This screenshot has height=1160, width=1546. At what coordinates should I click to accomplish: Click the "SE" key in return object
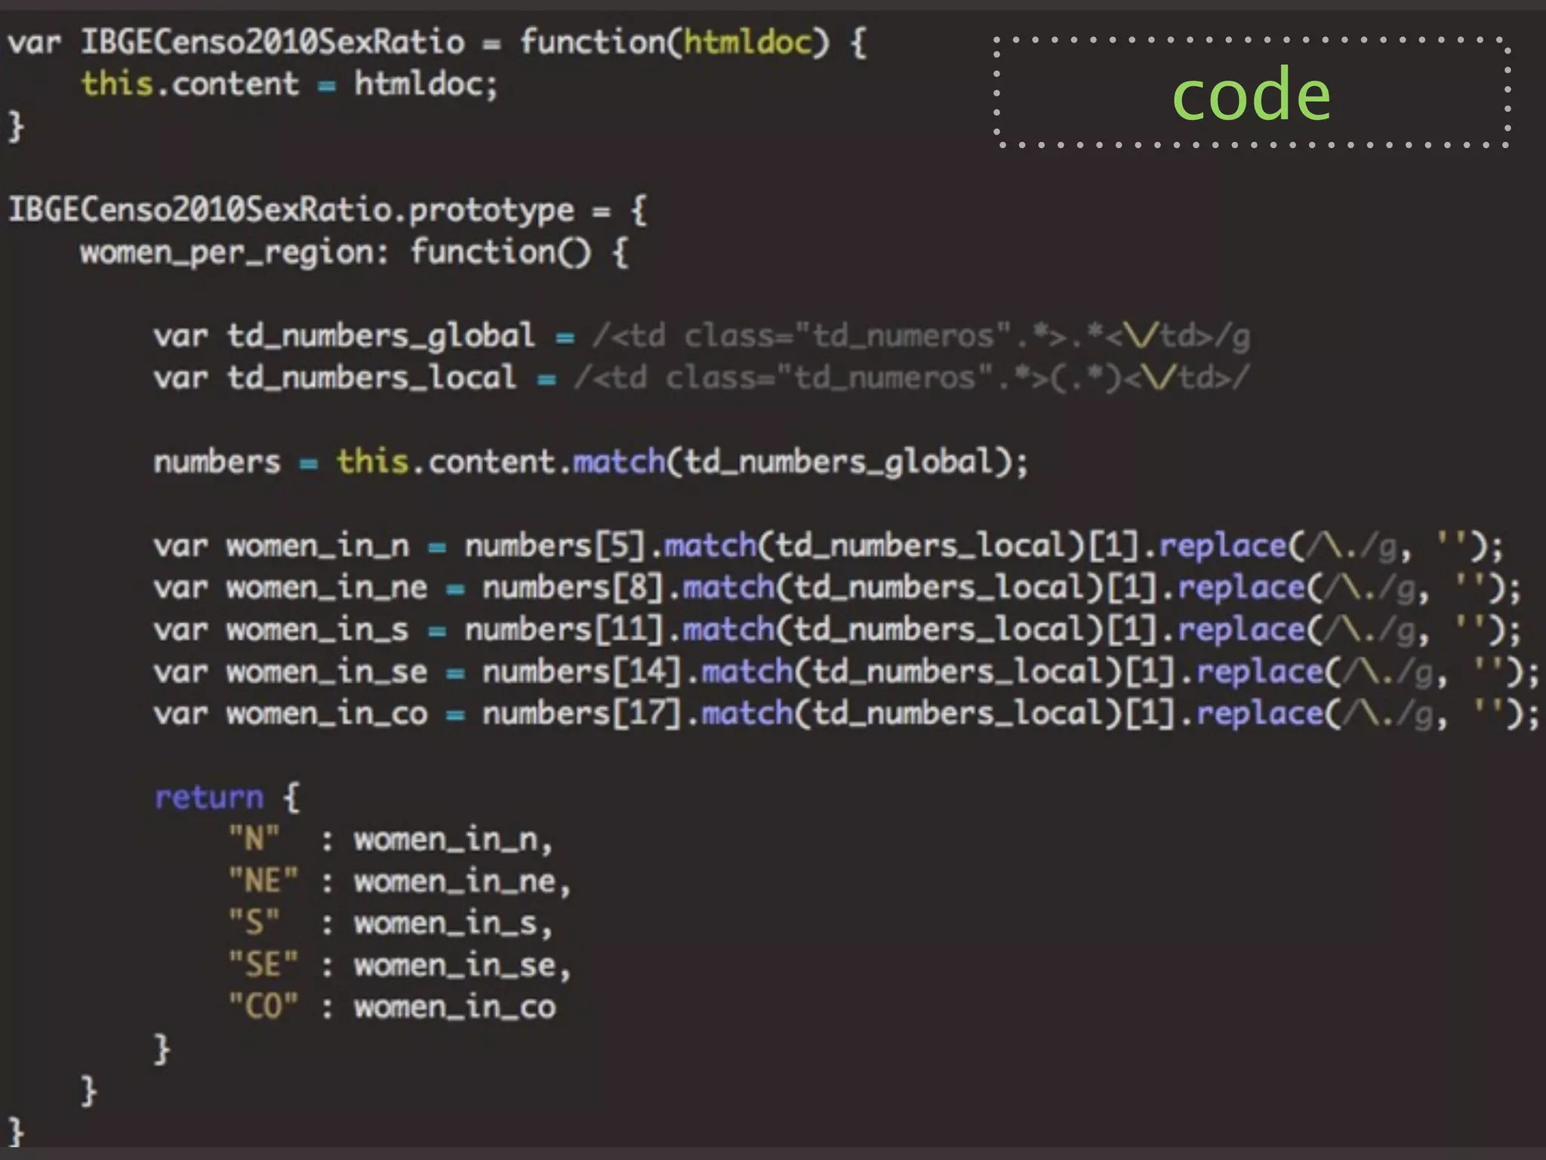coord(263,965)
